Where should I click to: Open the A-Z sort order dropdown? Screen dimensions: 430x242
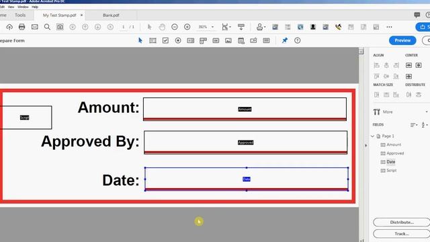(425, 125)
